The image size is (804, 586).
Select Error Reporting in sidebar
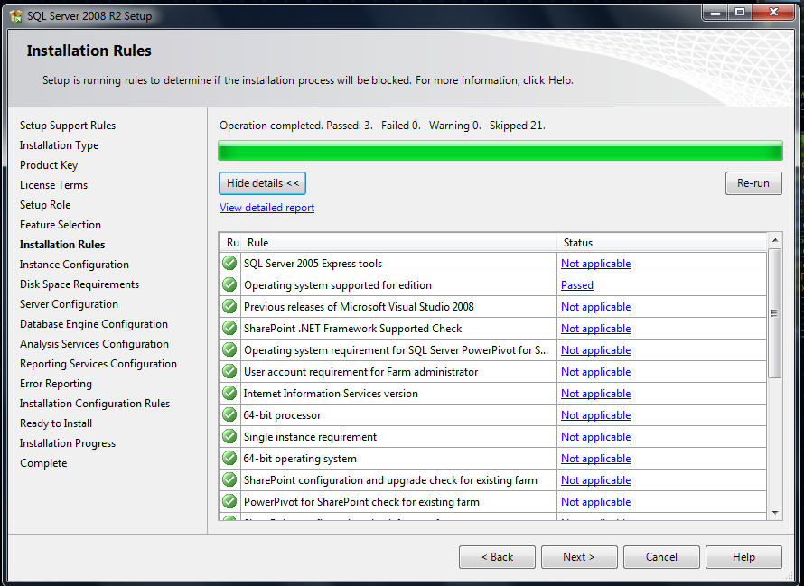click(55, 384)
